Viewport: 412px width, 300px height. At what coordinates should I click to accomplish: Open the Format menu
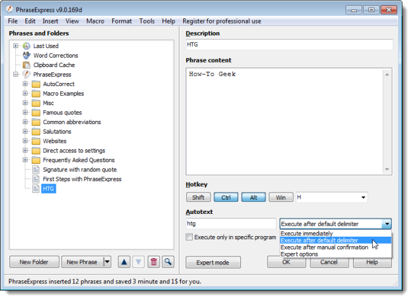[x=122, y=22]
